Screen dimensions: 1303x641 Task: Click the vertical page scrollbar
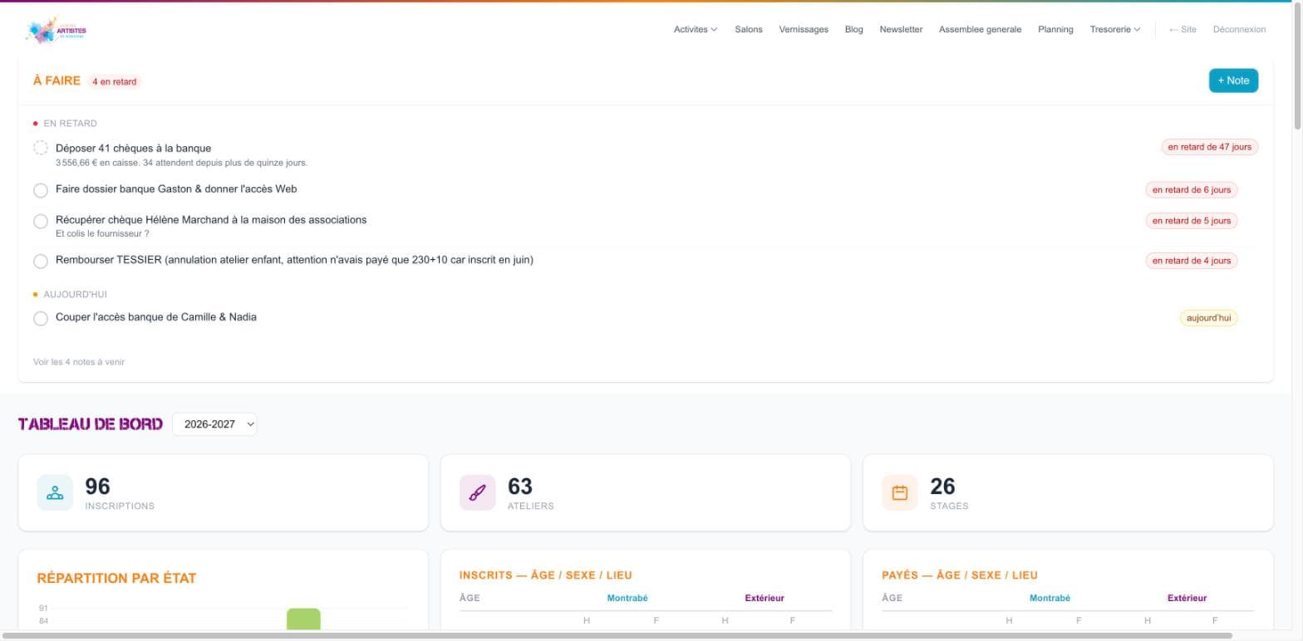[1297, 66]
